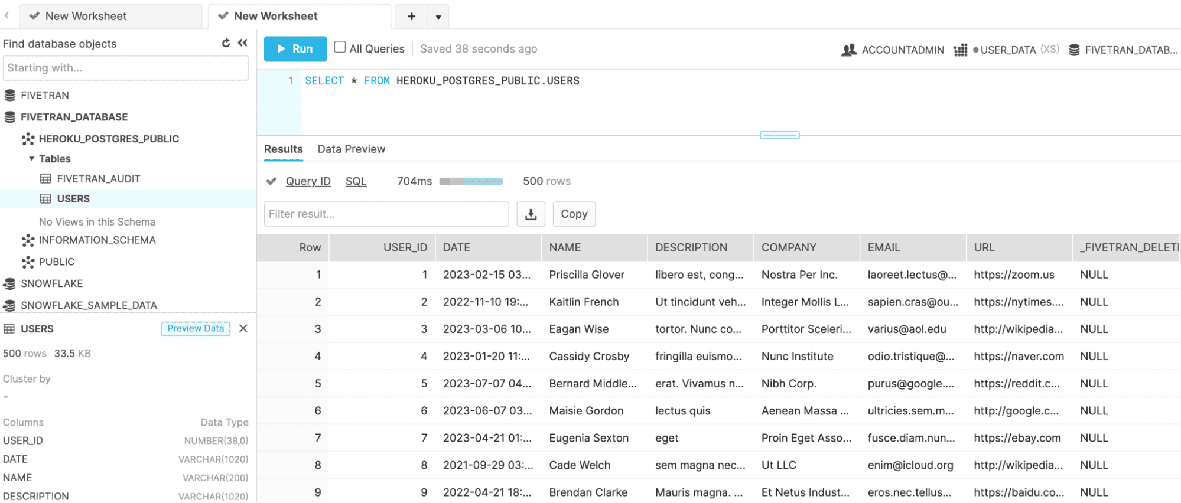The height and width of the screenshot is (503, 1181).
Task: Open the FIVETRAN_DATAB database context selector
Action: (x=1124, y=50)
